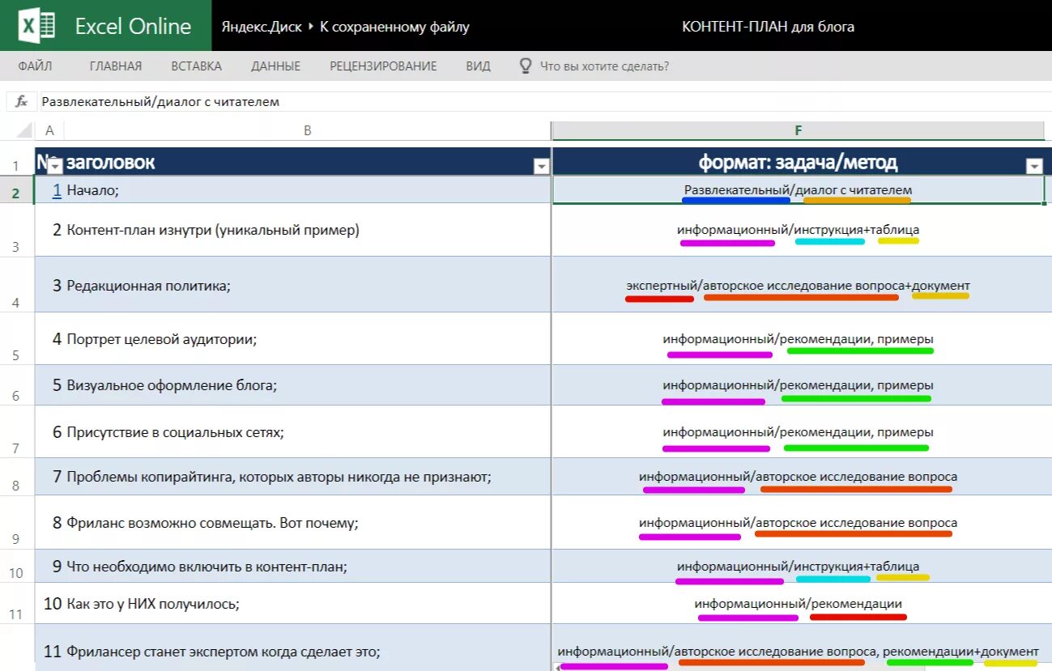Viewport: 1052px width, 671px height.
Task: Open the filter dropdown on формат: задача/метод
Action: pyautogui.click(x=1034, y=167)
